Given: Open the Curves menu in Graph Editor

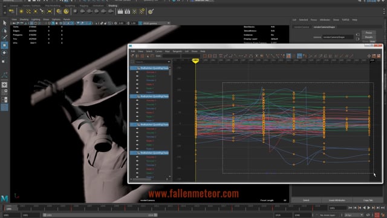Looking at the screenshot, I should click(x=158, y=51).
